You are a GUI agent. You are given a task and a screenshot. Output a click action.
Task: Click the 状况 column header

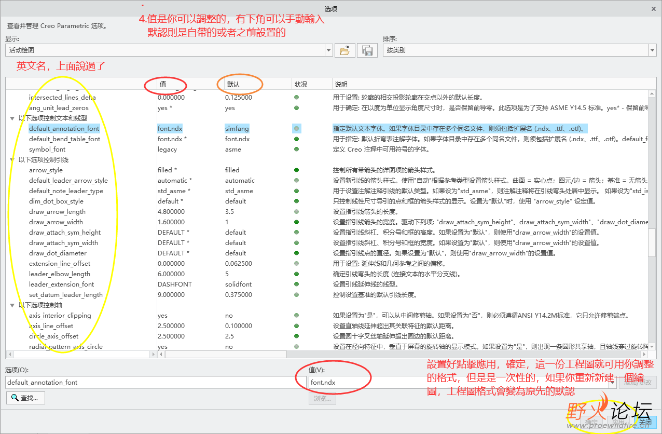point(312,84)
